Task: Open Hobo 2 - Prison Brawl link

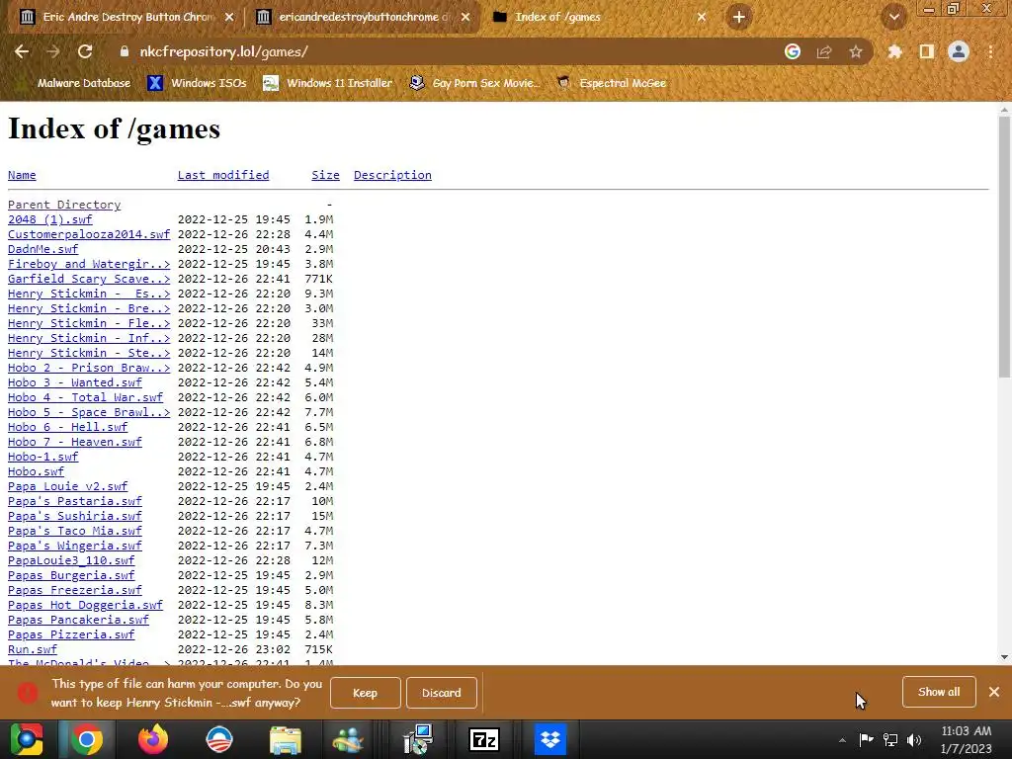Action: coord(89,368)
